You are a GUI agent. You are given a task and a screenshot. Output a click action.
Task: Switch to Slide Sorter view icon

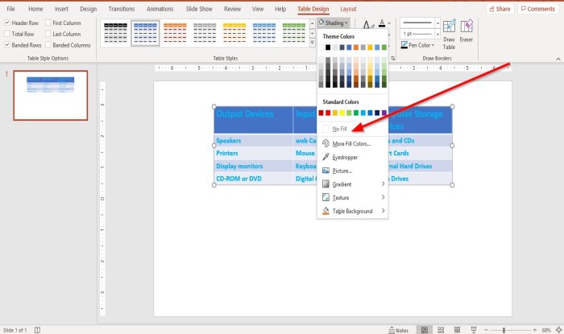(x=441, y=330)
